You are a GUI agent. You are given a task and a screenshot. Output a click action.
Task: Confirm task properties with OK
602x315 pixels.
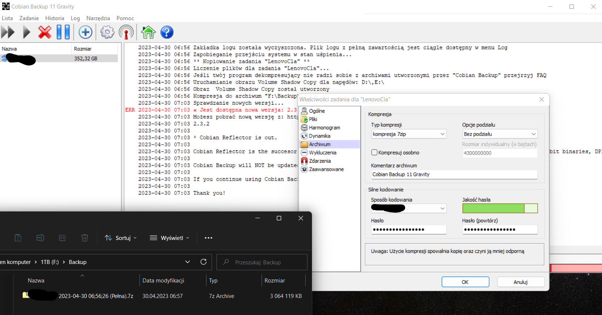tap(465, 282)
